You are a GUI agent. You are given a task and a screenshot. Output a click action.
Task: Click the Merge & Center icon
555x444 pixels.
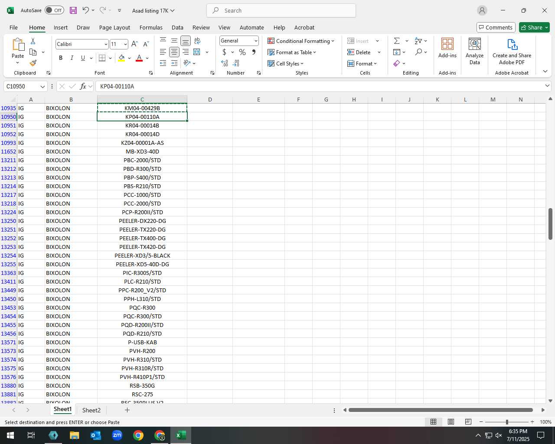[x=197, y=52]
